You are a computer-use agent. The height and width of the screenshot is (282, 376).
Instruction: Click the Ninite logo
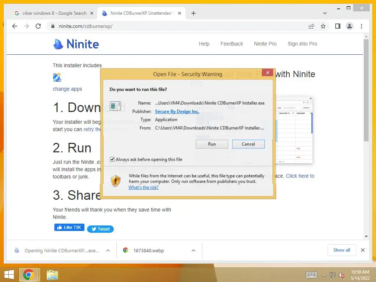click(76, 44)
